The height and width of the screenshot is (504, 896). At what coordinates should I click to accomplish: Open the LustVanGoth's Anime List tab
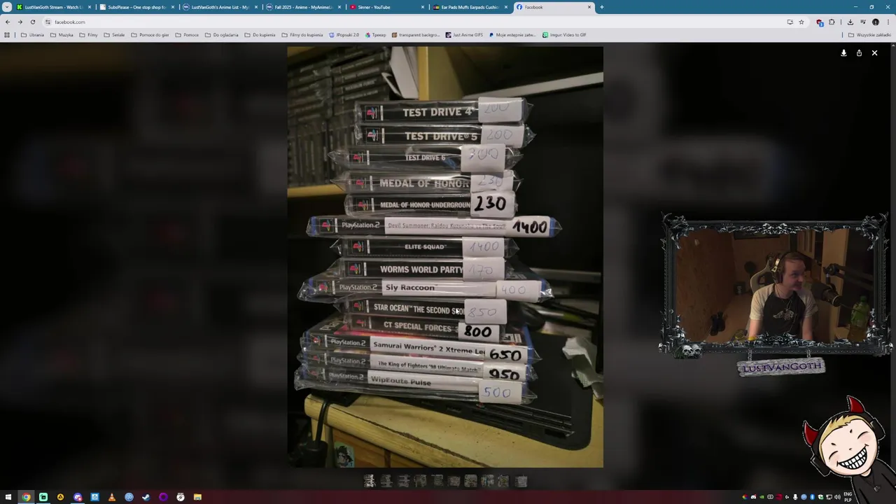(x=220, y=7)
